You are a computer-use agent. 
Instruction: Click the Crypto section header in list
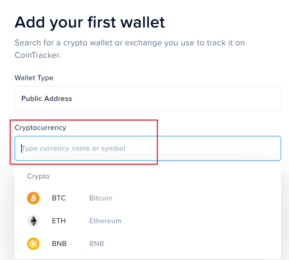38,176
